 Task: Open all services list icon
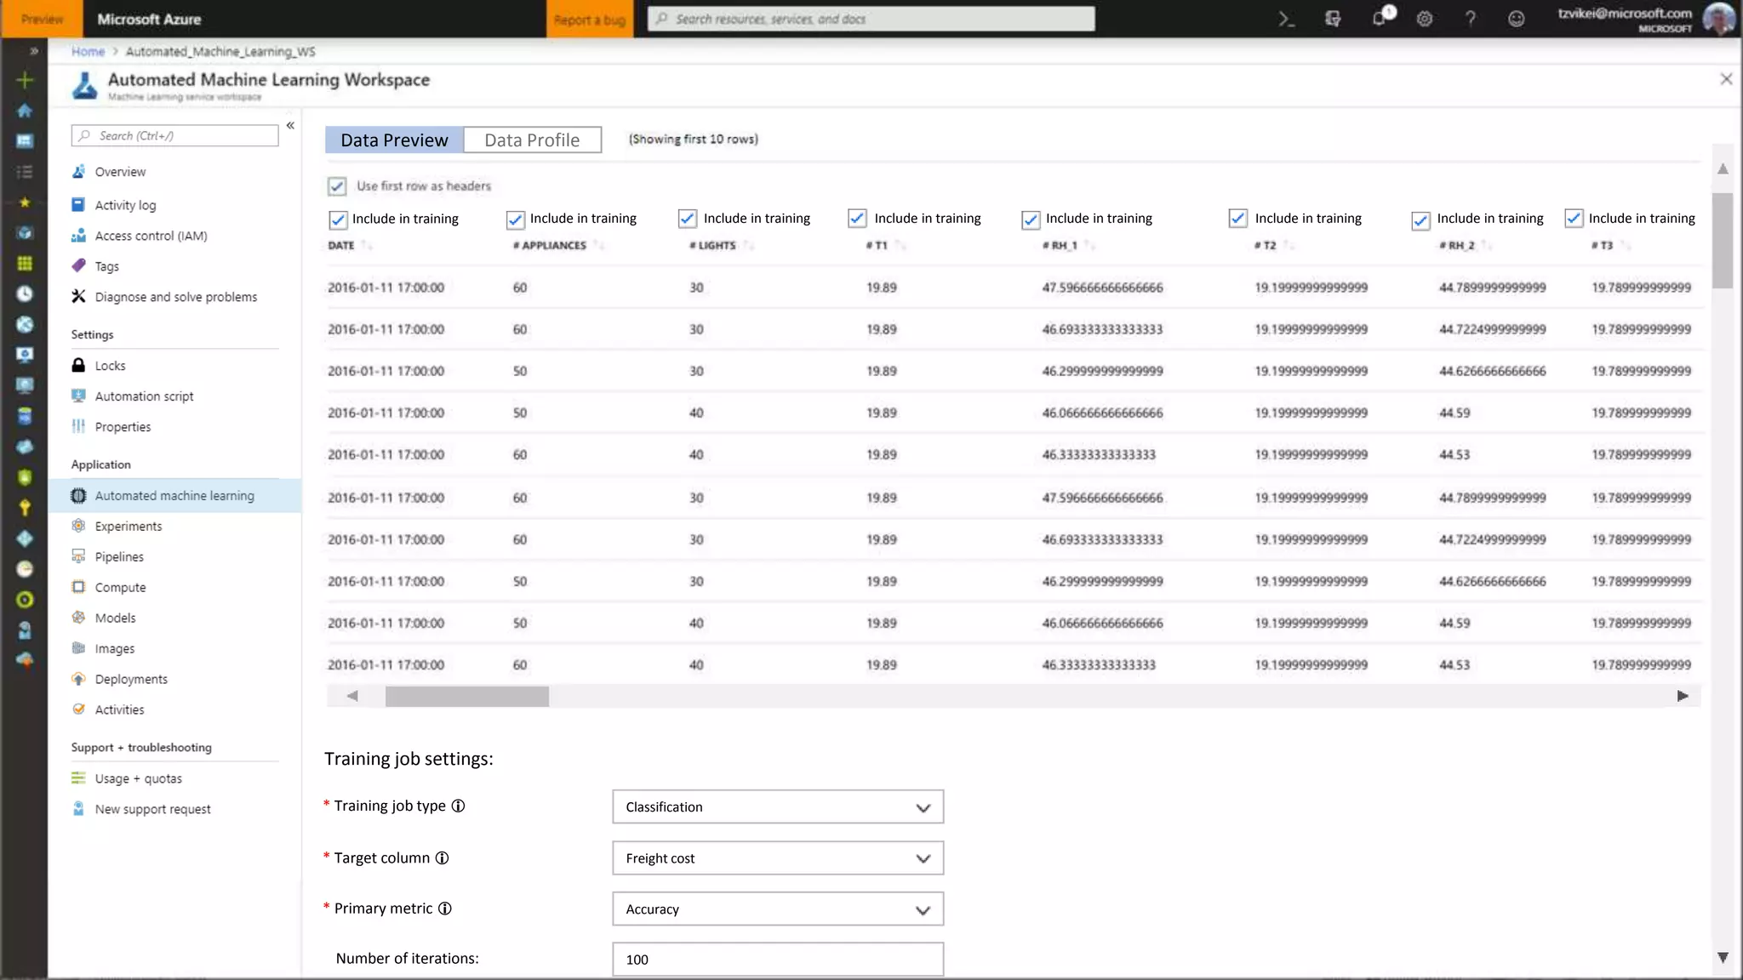click(x=25, y=172)
